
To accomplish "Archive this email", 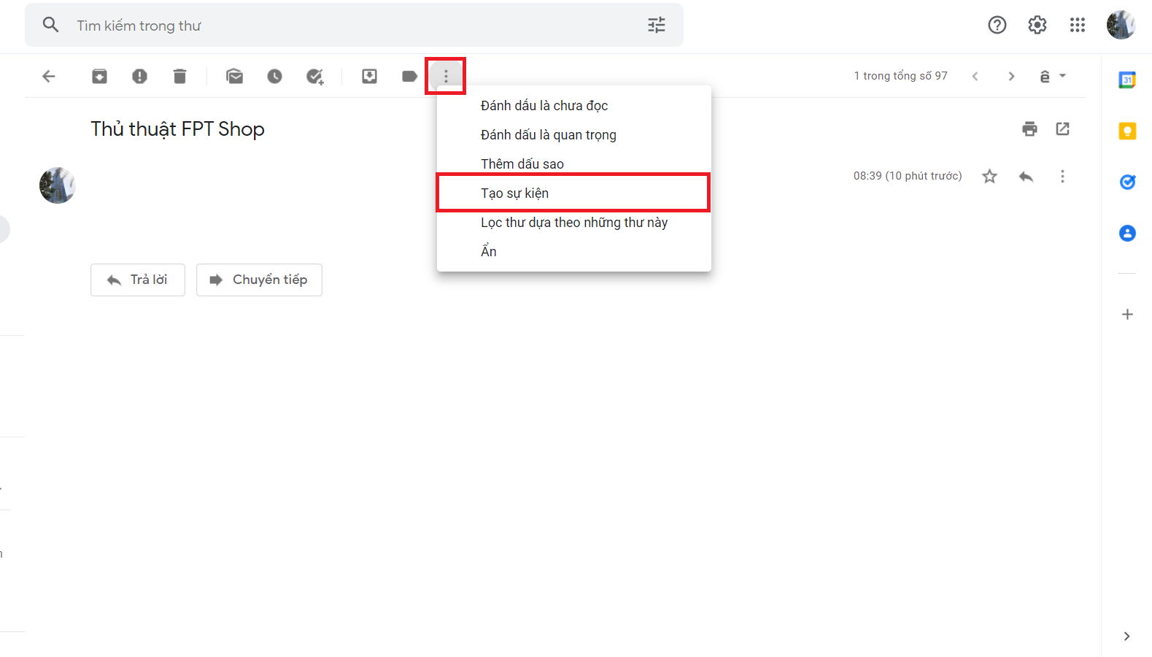I will click(x=99, y=76).
